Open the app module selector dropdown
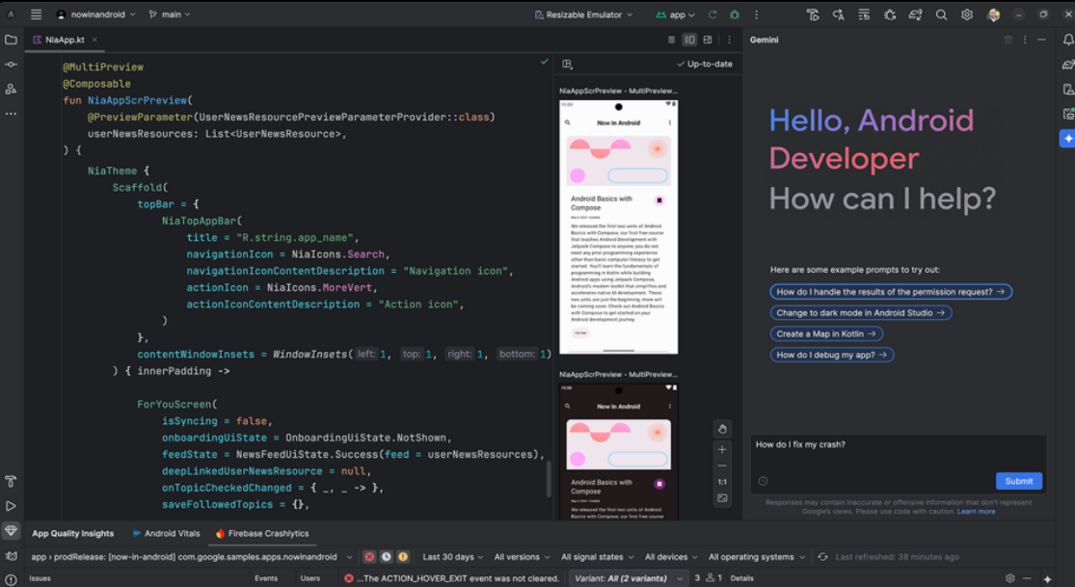This screenshot has height=587, width=1075. click(x=192, y=557)
